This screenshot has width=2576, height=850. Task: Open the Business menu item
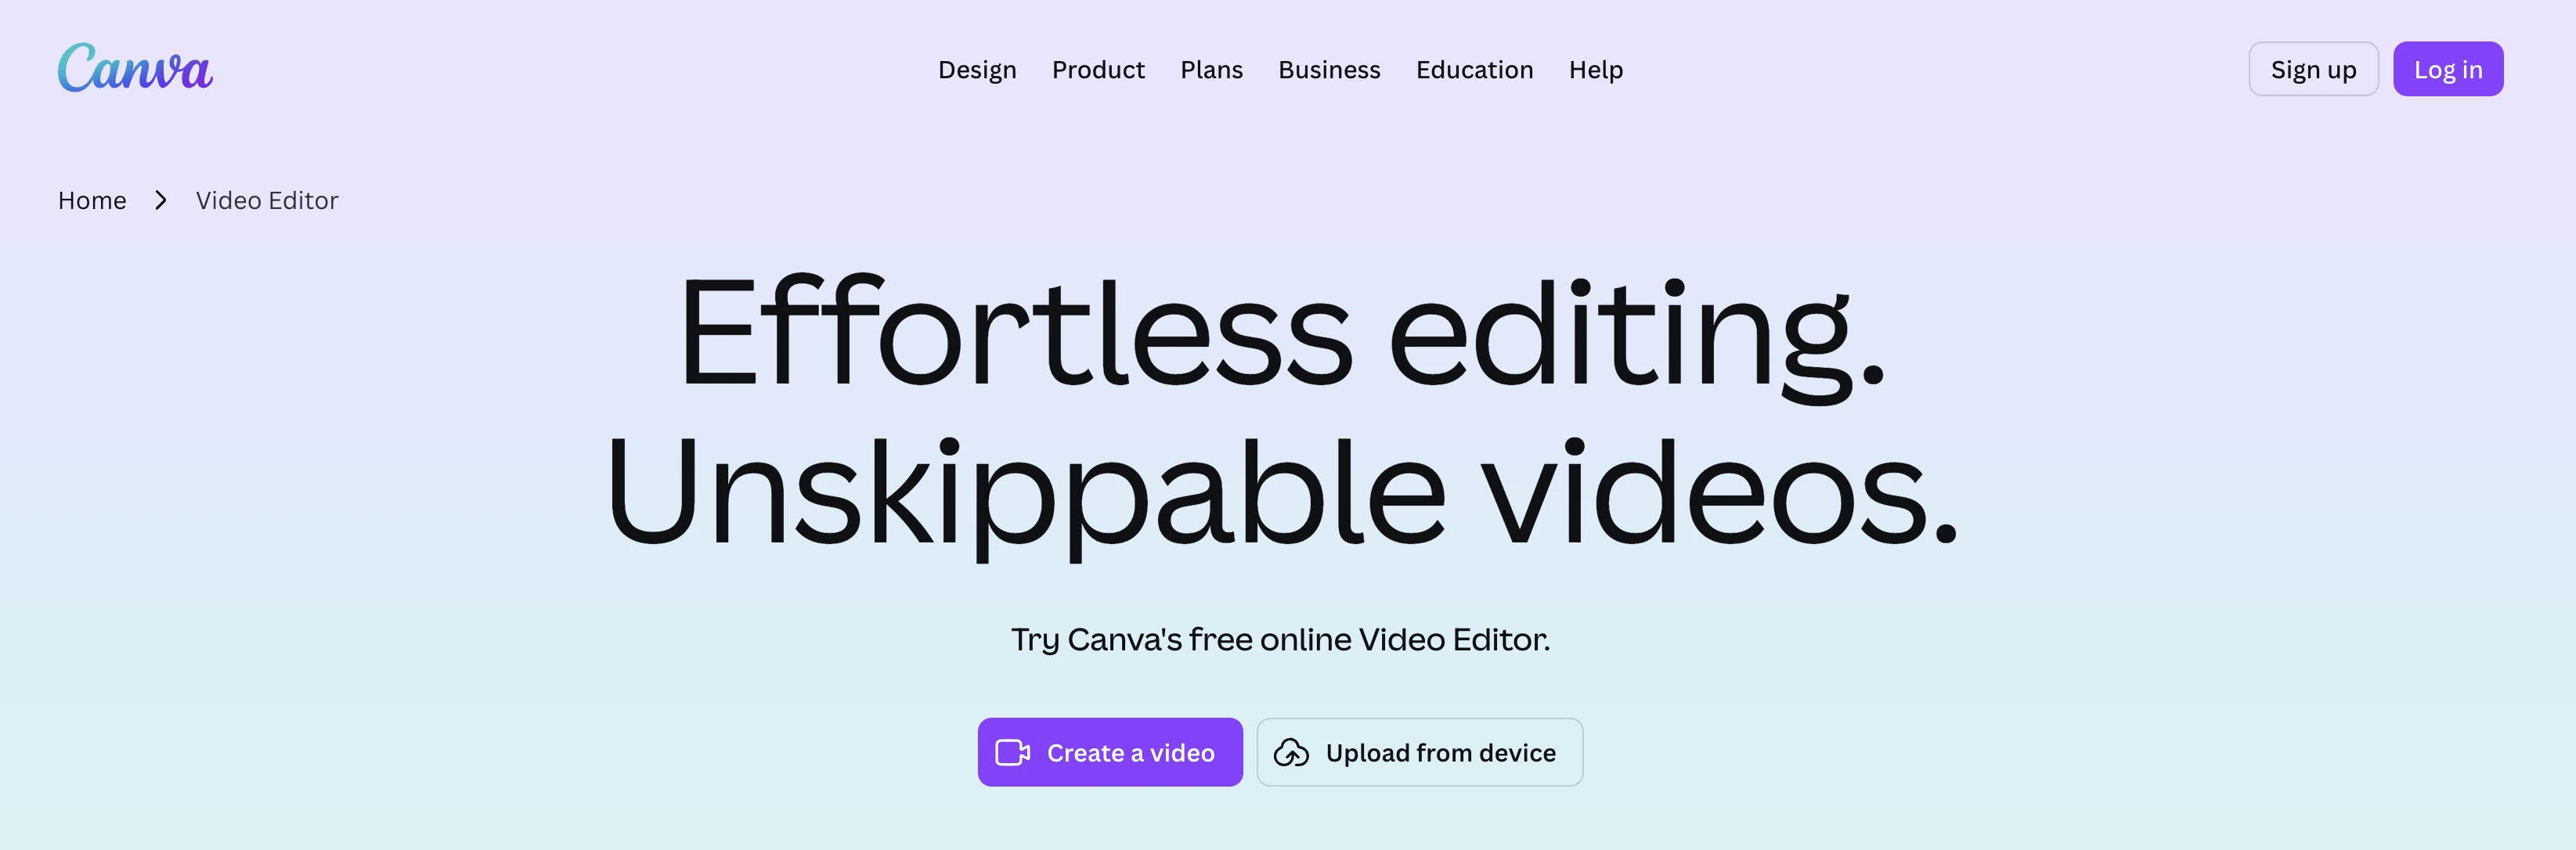coord(1329,69)
